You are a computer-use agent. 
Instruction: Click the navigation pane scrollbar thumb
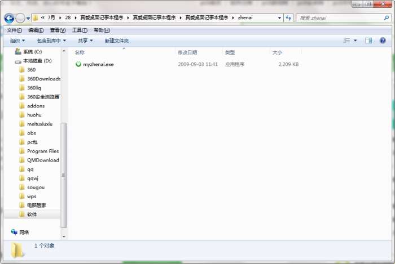pos(64,175)
